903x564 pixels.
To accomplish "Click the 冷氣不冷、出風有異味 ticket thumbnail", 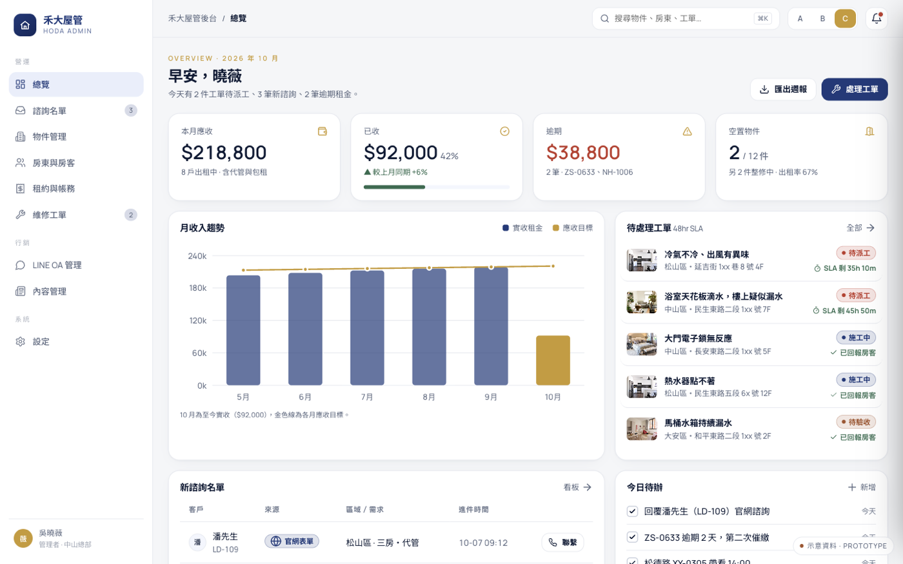I will (x=642, y=260).
